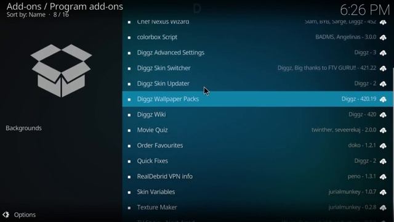Click the bullet marker beside Order Favourites

click(129, 146)
